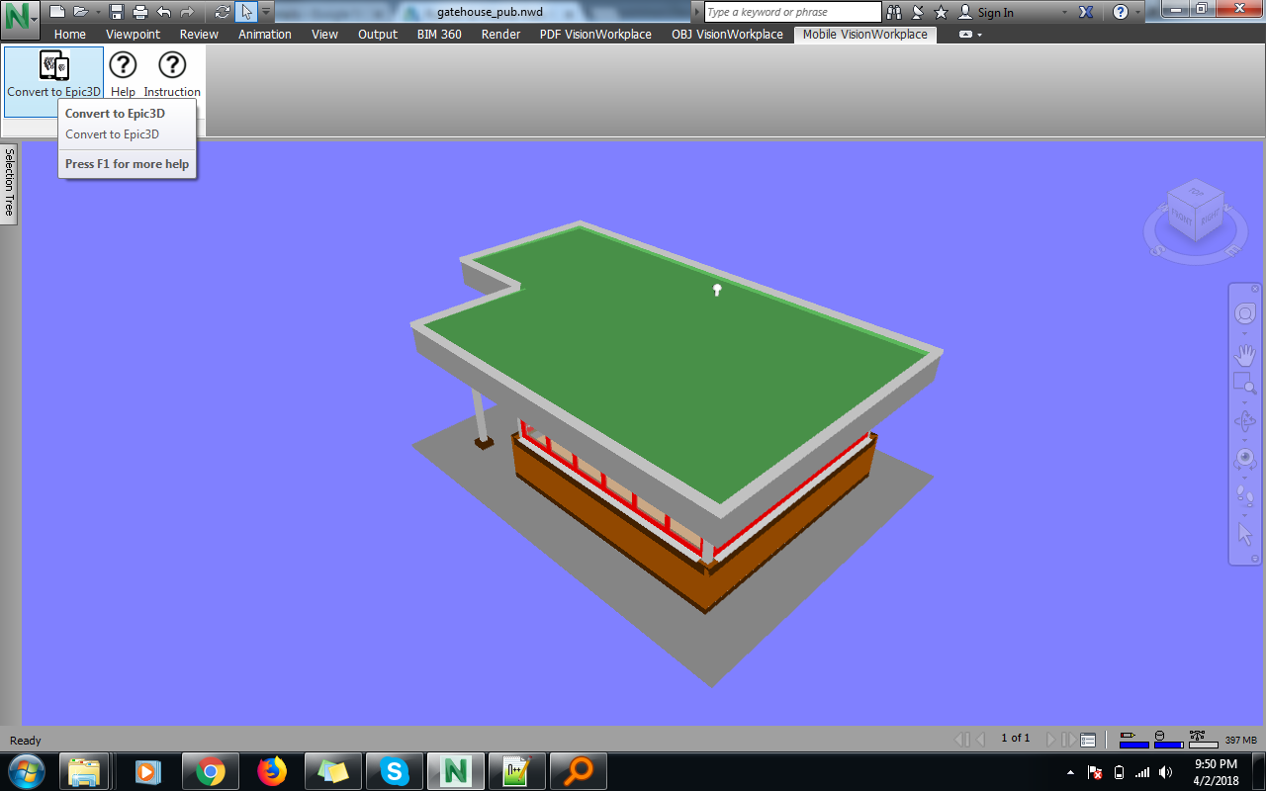Click the binoculars search icon
1266x791 pixels.
click(895, 12)
